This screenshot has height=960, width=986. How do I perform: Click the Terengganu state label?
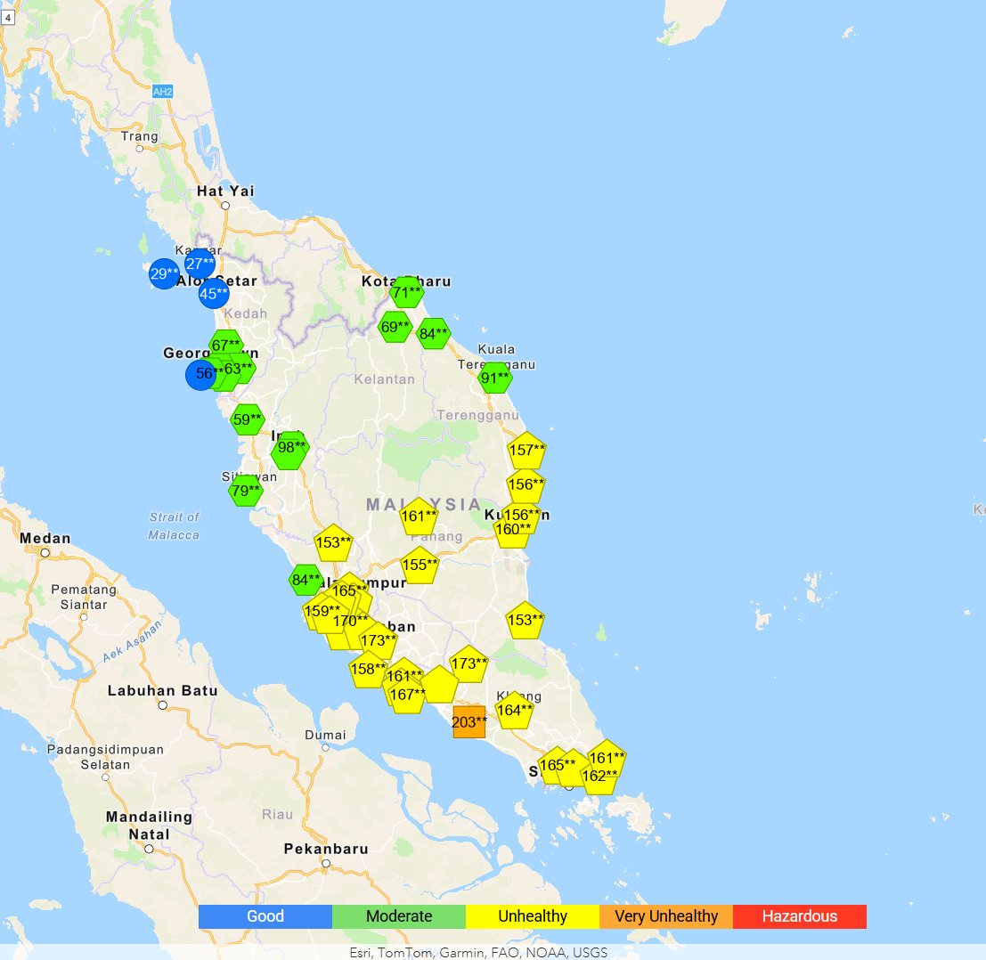(x=478, y=415)
